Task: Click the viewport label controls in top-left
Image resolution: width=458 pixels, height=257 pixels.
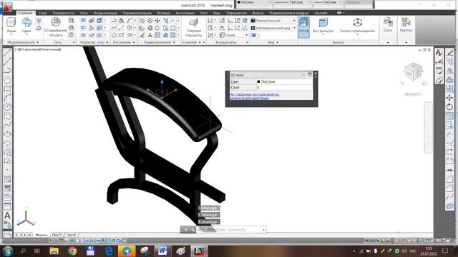Action: coord(38,49)
